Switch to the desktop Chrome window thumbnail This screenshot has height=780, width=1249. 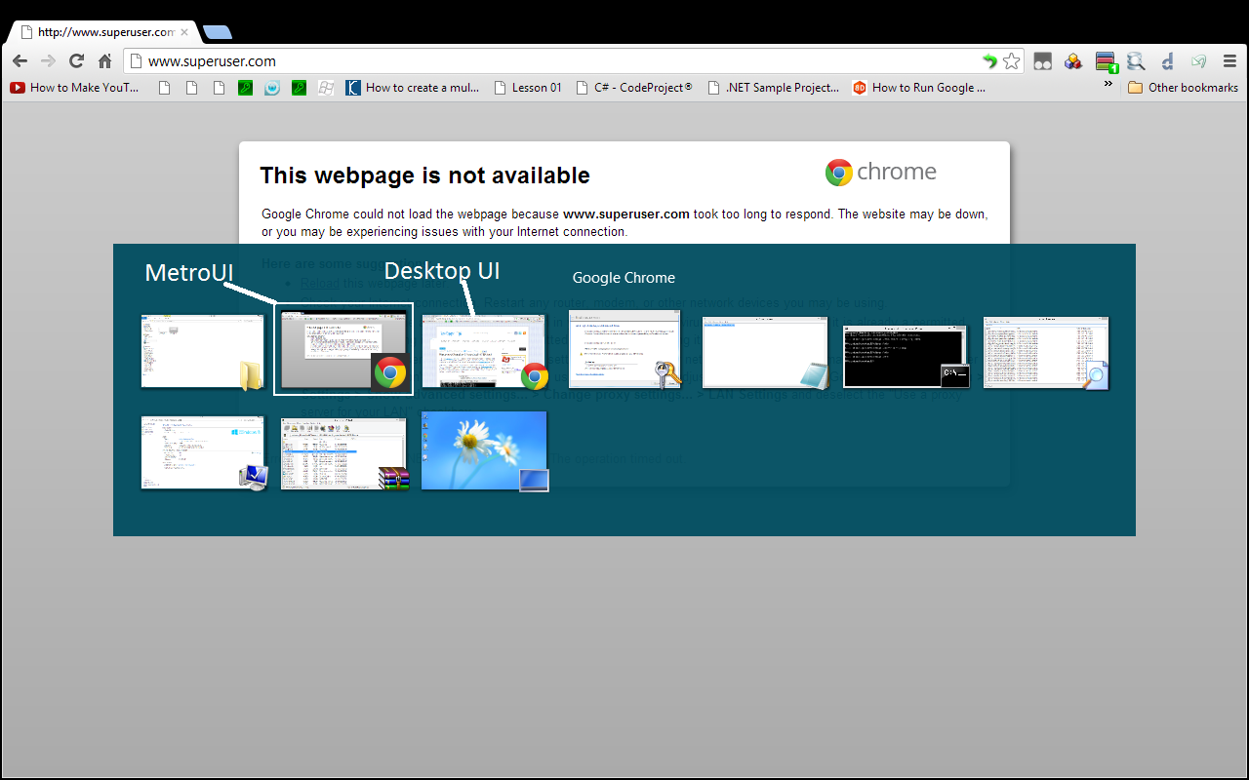(484, 352)
